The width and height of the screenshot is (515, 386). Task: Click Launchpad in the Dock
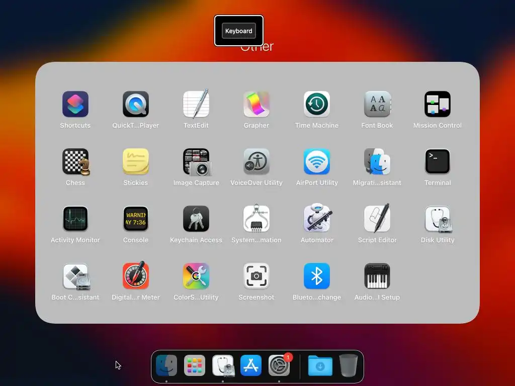tap(195, 365)
